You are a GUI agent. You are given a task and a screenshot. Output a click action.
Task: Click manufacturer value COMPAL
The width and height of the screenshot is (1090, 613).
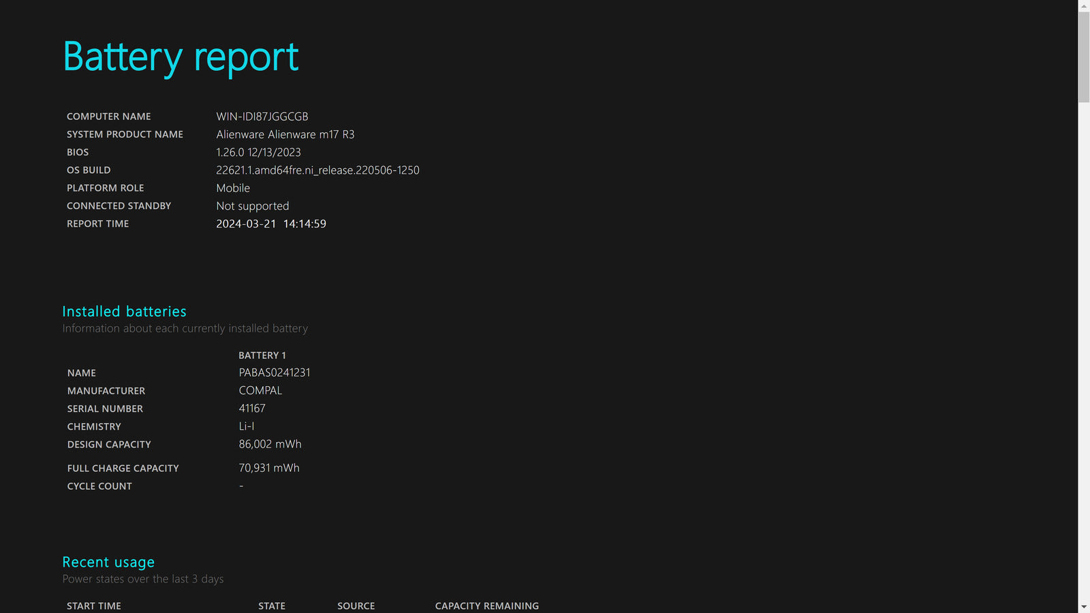(x=260, y=391)
